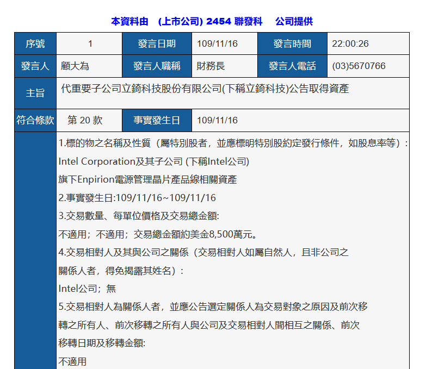Click the announcement date '109/11/16' in the 發言日期 row
Image resolution: width=426 pixels, height=369 pixels.
(217, 43)
